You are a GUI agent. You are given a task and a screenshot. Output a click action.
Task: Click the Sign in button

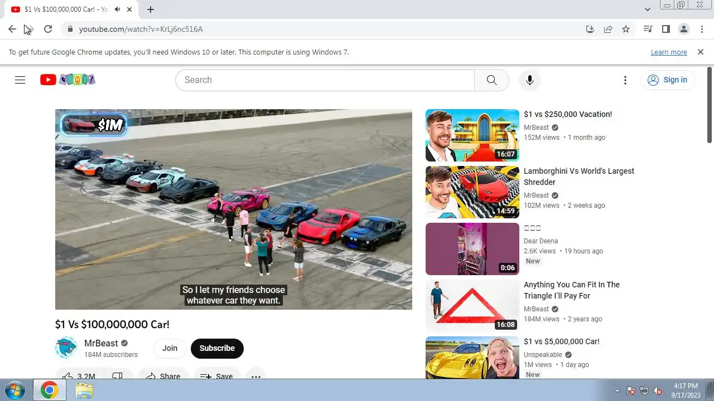tap(668, 80)
